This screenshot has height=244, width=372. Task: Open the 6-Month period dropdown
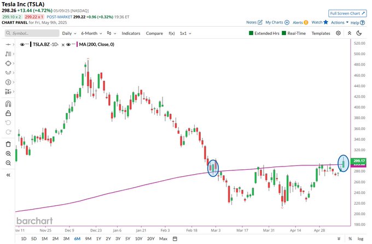[x=91, y=33]
